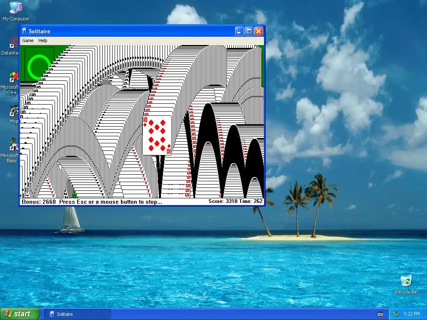Click the Score: 3318 status text
Viewport: 427px width, 320px height.
(x=223, y=201)
